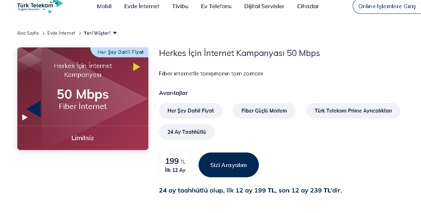Image resolution: width=421 pixels, height=213 pixels.
Task: Open the Türk Telekom Prime Ayrıcalıkları chip
Action: [353, 111]
